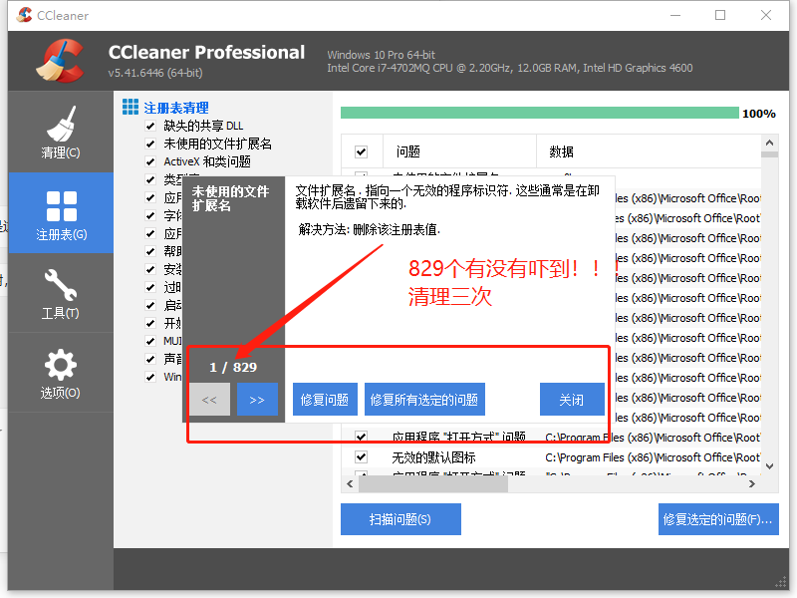The width and height of the screenshot is (797, 598).
Task: Click the 100% progress label
Action: coord(759,114)
